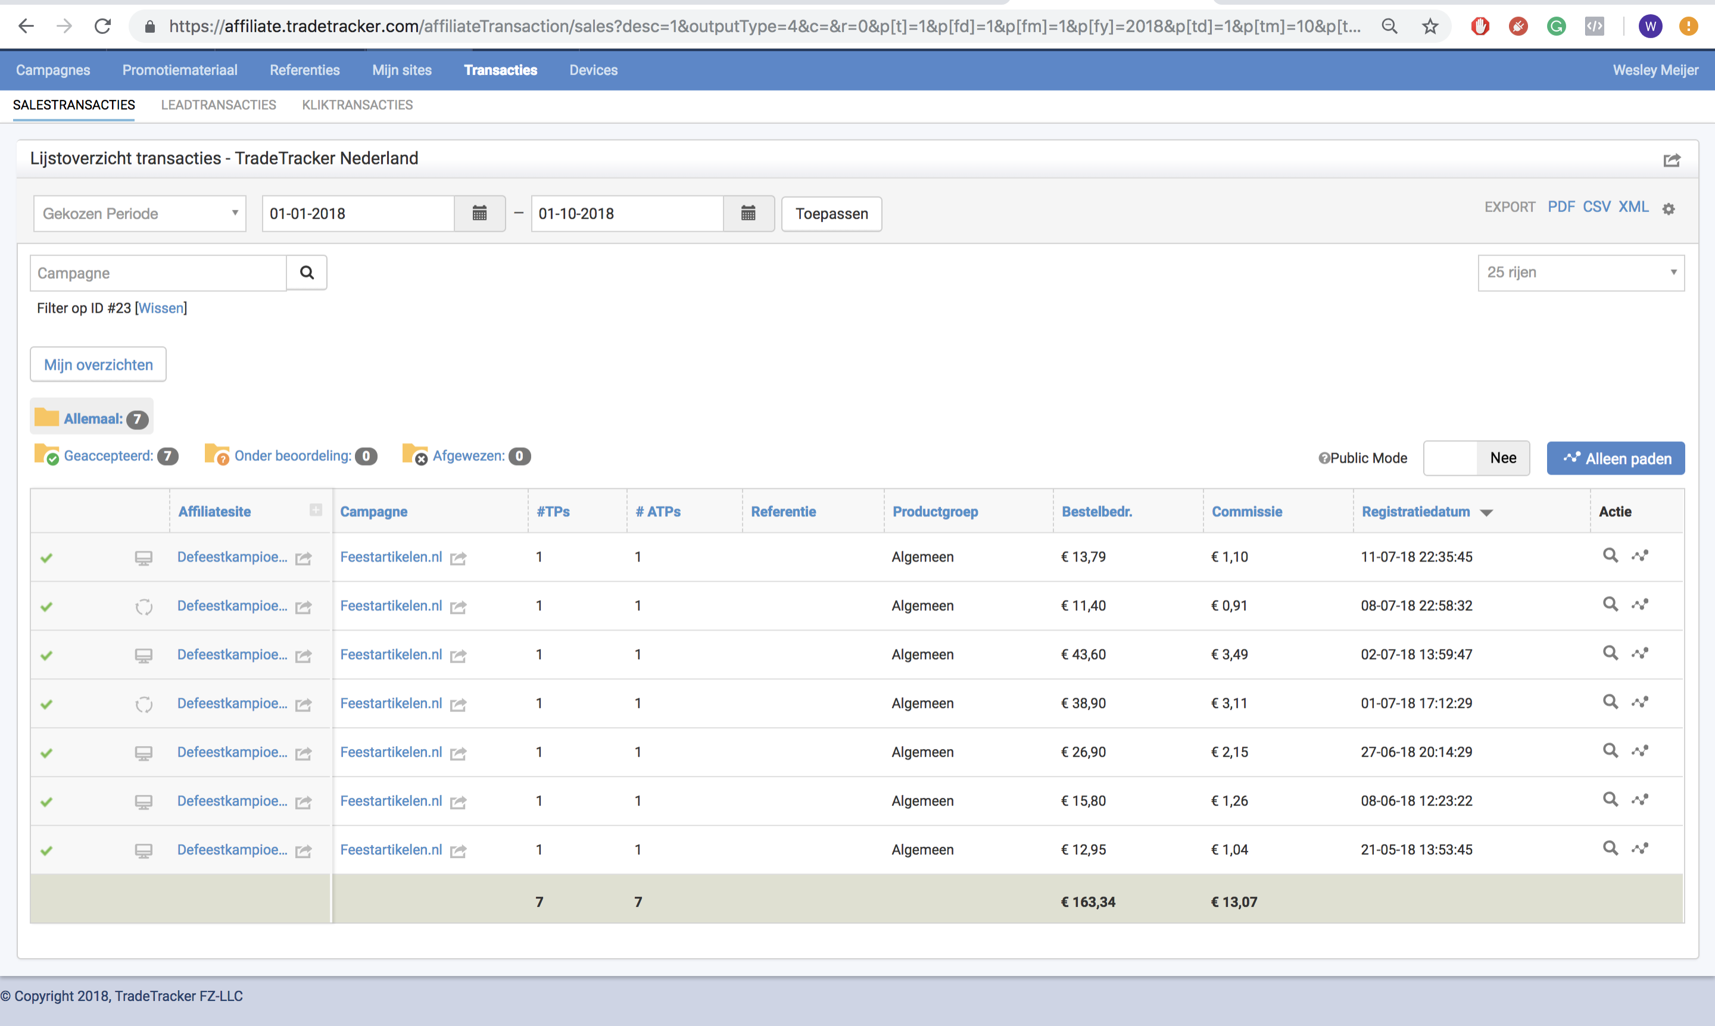This screenshot has height=1026, width=1715.
Task: Clear the ID filter via Wissen link
Action: 161,308
